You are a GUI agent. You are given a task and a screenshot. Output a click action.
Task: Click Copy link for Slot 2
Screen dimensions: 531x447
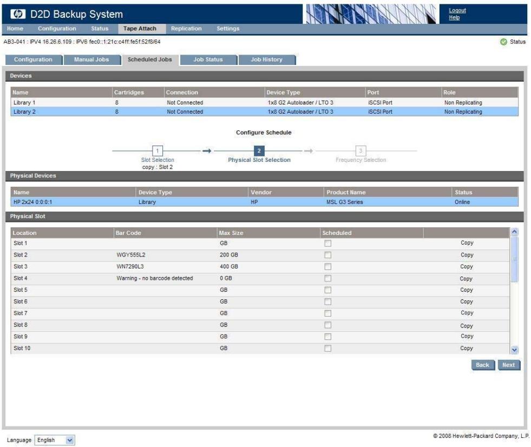click(x=467, y=255)
